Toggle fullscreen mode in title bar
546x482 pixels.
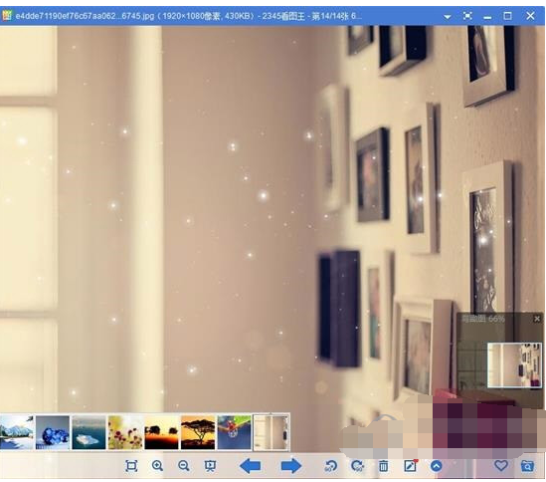467,16
